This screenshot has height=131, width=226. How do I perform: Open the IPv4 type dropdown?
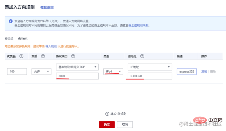pos(113,71)
